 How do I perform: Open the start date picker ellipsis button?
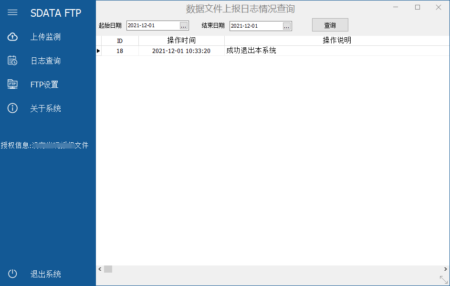coord(184,26)
